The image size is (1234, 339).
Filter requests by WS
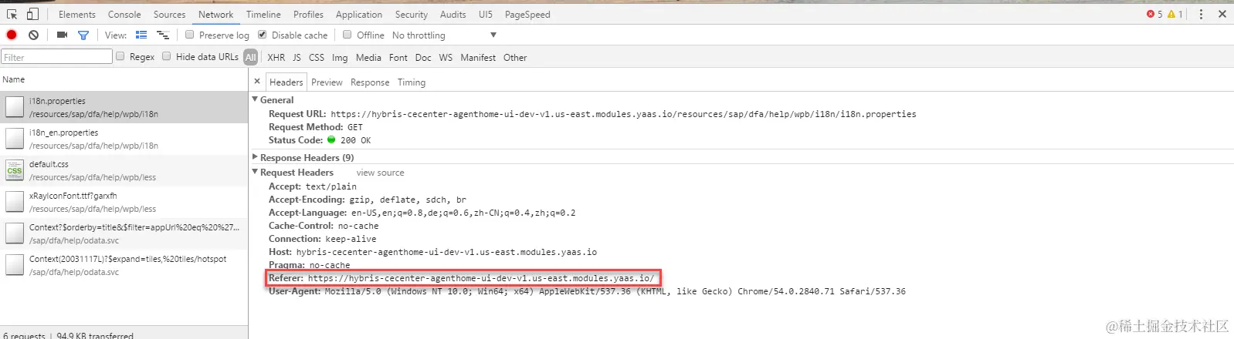click(446, 58)
